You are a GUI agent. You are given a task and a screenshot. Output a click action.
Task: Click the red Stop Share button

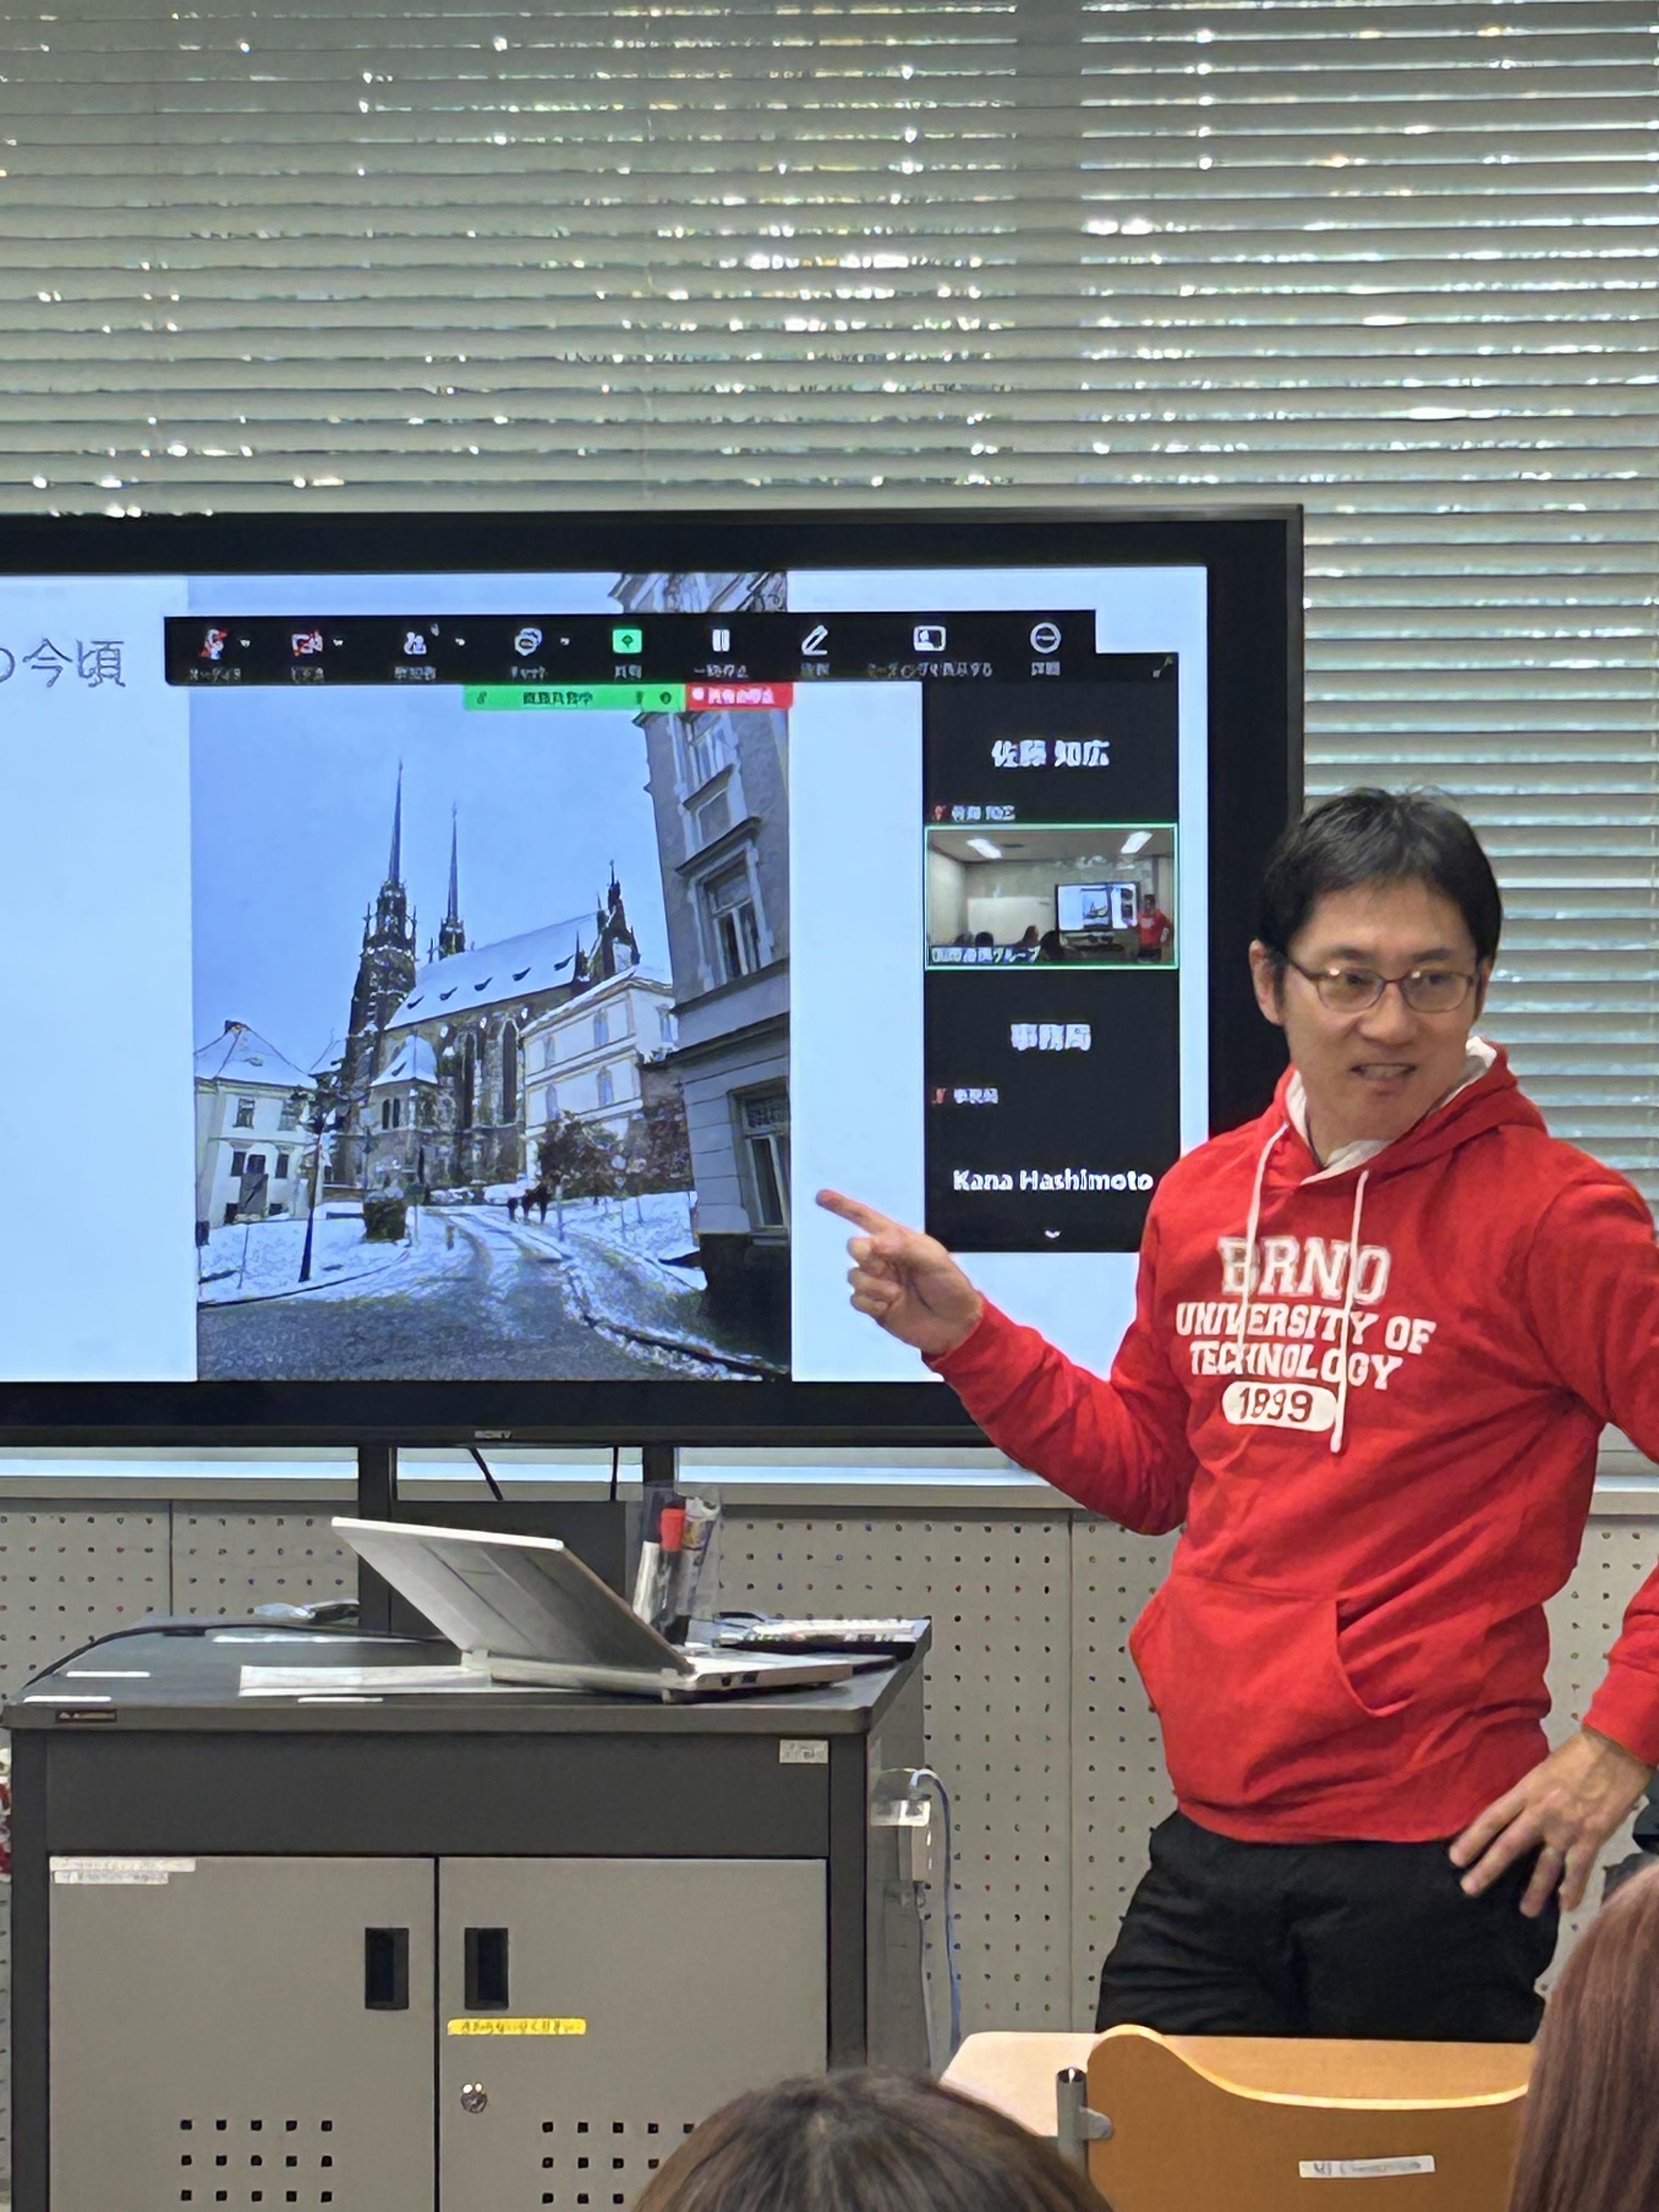click(739, 696)
